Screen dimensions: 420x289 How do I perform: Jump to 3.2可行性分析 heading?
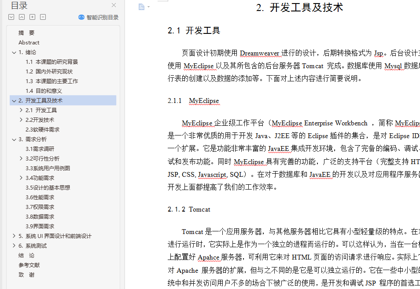point(43,158)
